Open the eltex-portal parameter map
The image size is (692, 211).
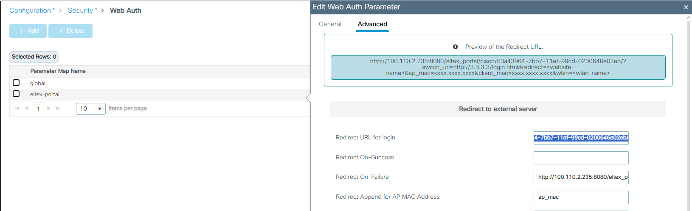point(45,94)
